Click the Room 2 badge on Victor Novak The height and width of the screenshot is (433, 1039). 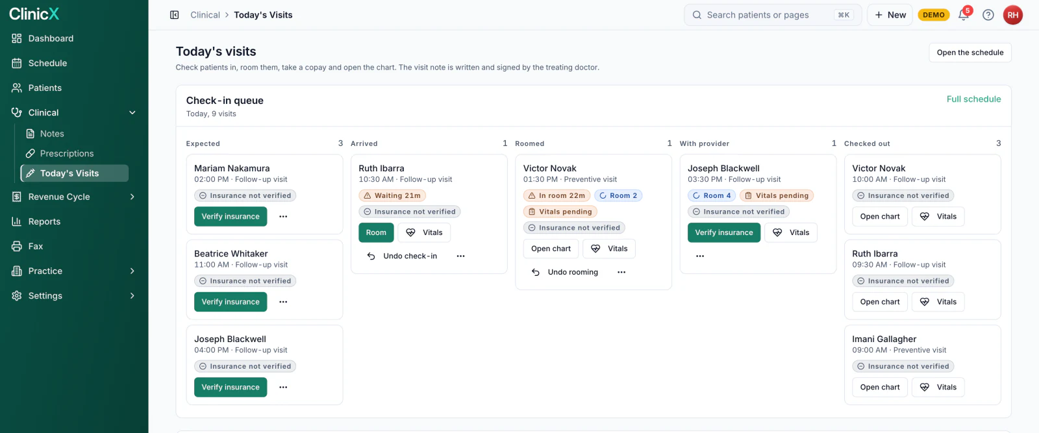click(618, 195)
